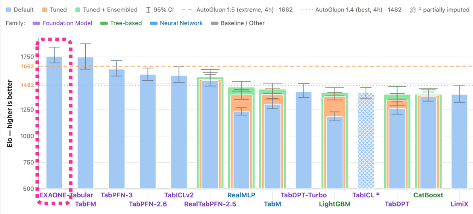Viewport: 473px width, 214px height.
Task: Click the TabPFN-2.6 axis label
Action: click(148, 205)
